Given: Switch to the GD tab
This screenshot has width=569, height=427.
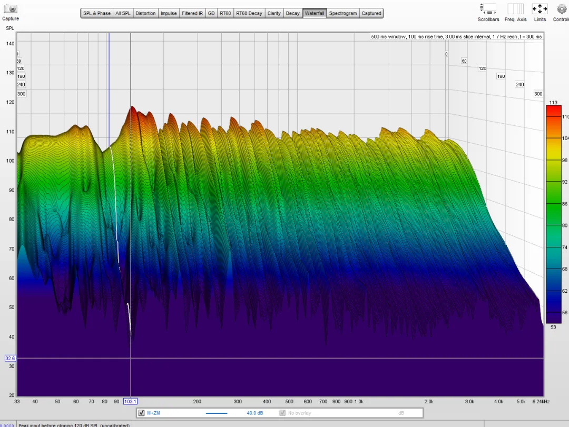Looking at the screenshot, I should (x=211, y=13).
